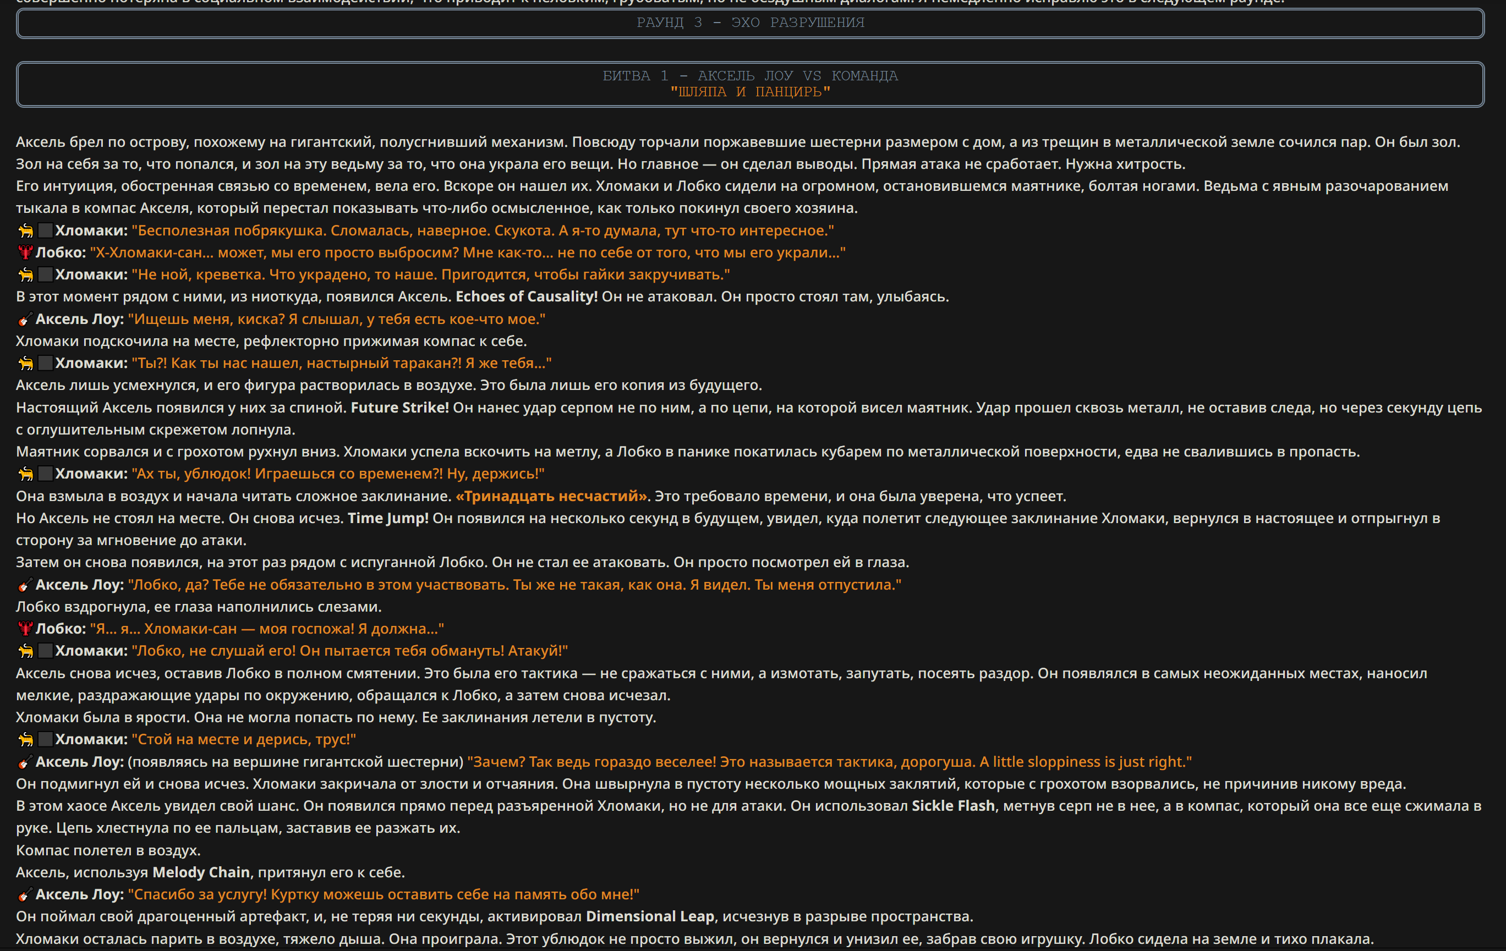1506x951 pixels.
Task: Click cat emoji before "Лобко, не слушай его!" line
Action: 26,651
